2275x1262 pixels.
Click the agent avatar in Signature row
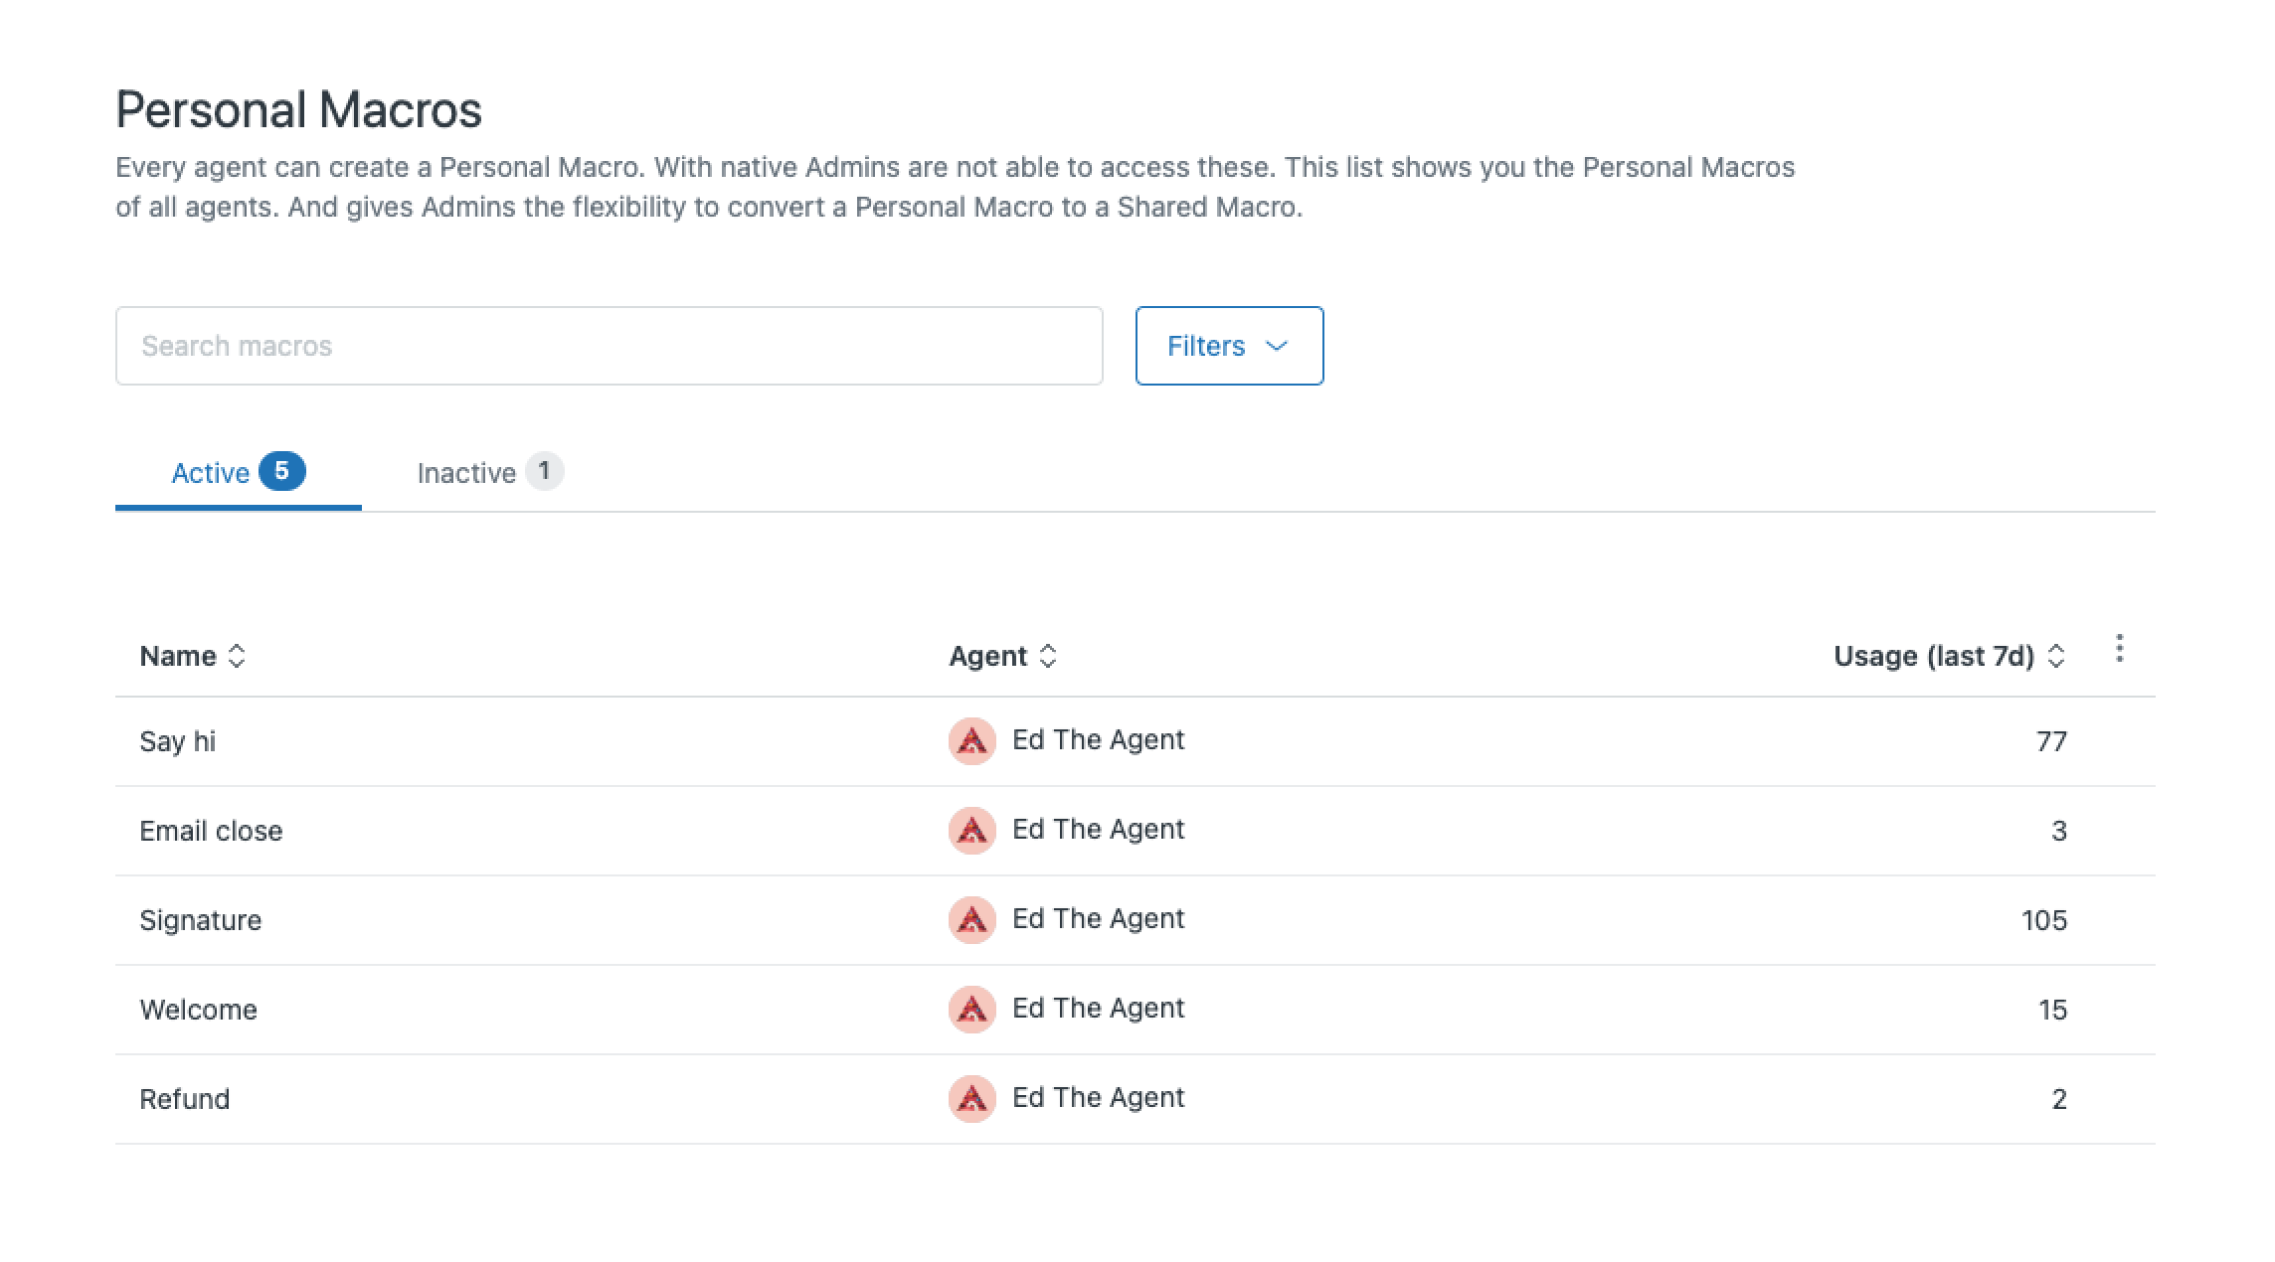[971, 920]
